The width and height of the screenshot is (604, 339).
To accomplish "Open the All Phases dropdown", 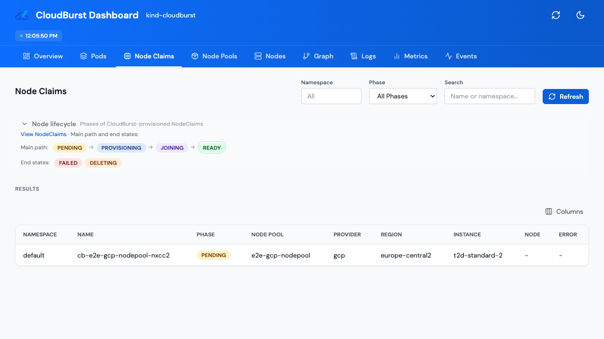I will click(403, 96).
